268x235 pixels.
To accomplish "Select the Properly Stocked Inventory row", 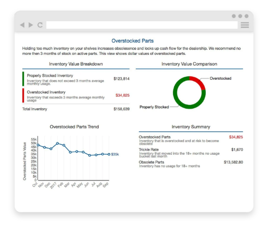I will 76,79.
